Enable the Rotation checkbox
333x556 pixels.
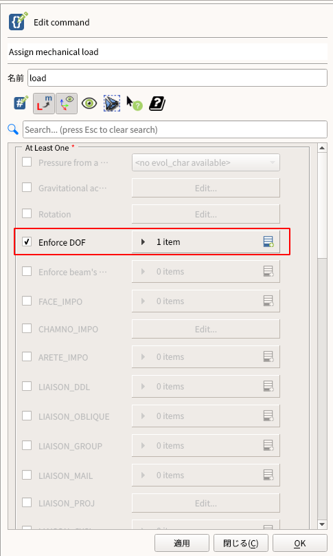pos(27,213)
